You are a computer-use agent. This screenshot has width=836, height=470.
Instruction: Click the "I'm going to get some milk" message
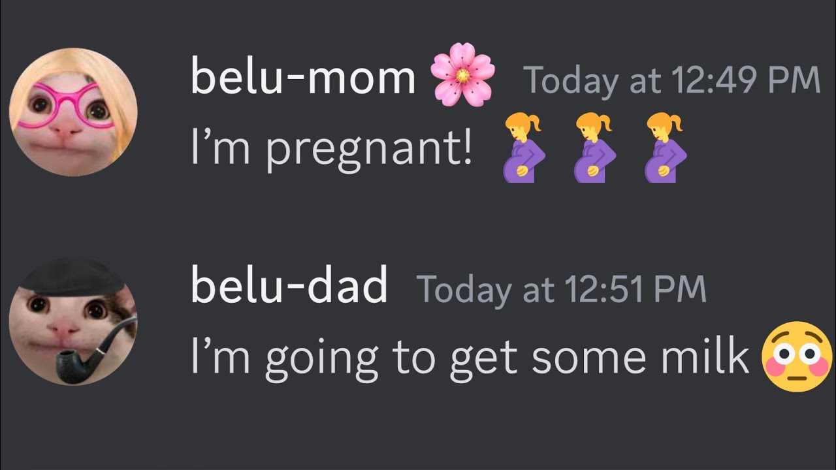click(x=469, y=358)
